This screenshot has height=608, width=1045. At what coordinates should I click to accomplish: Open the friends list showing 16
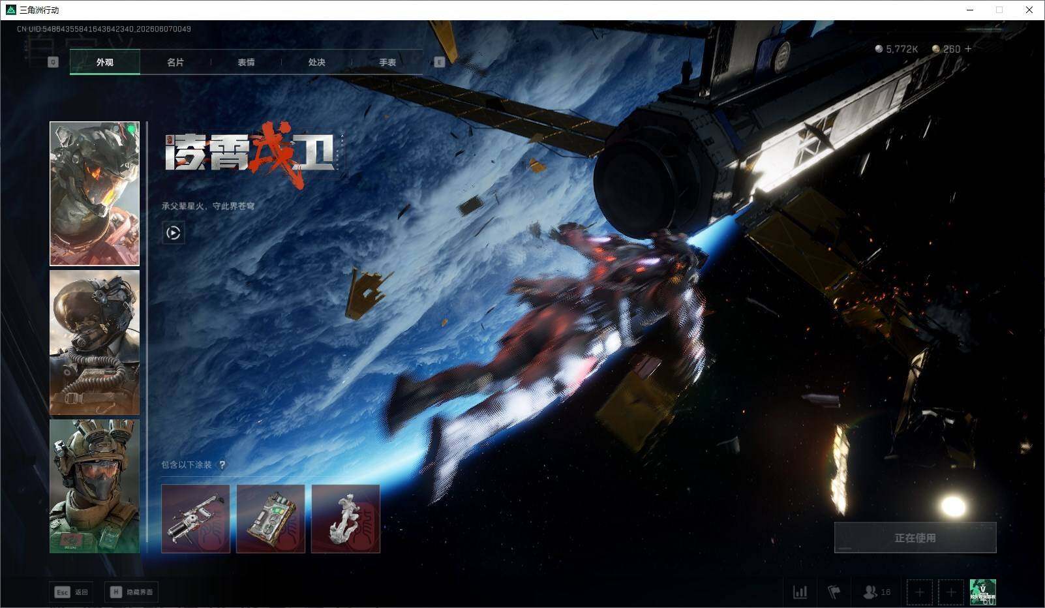[x=876, y=592]
